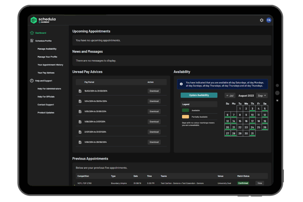Click the FA user avatar

[x=269, y=20]
